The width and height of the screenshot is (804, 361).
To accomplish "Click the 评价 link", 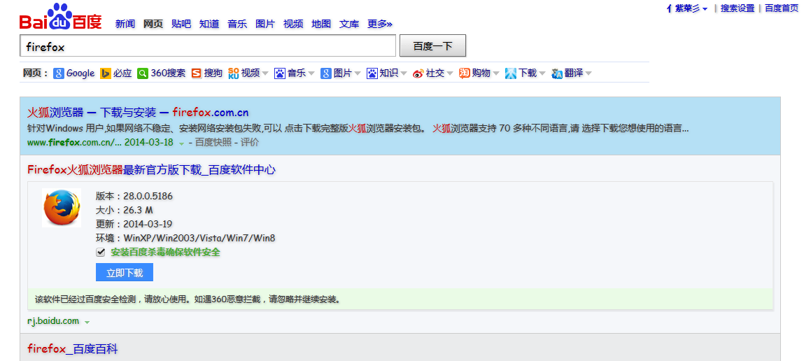I will (x=250, y=143).
